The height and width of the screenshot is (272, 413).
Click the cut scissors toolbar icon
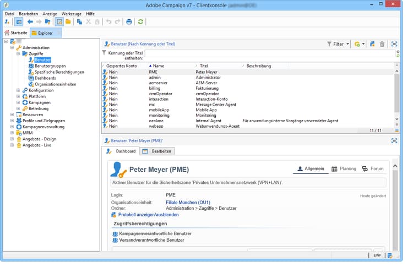tap(89, 22)
